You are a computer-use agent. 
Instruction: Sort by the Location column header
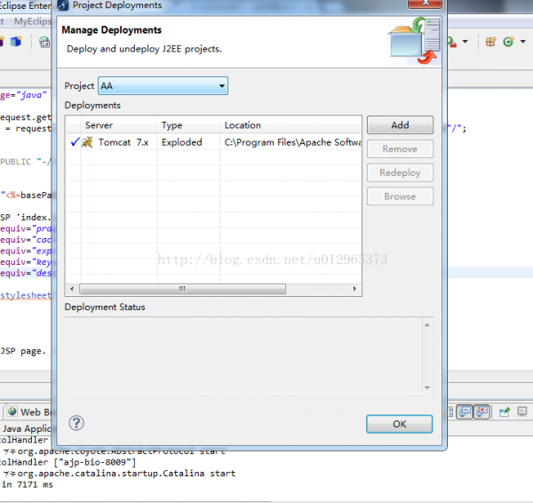pos(290,125)
